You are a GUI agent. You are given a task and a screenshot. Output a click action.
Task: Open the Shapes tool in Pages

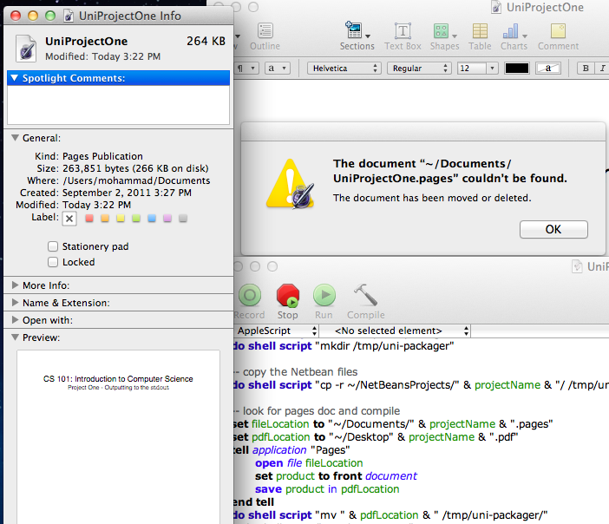click(x=444, y=36)
